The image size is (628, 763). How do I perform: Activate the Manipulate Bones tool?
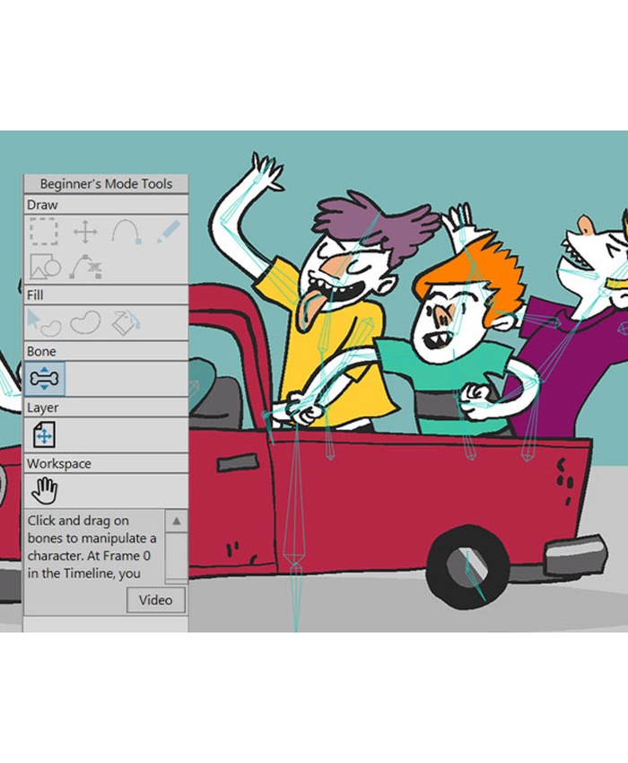point(44,379)
